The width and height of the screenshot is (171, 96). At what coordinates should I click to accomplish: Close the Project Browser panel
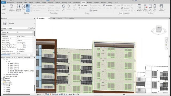click(x=35, y=58)
